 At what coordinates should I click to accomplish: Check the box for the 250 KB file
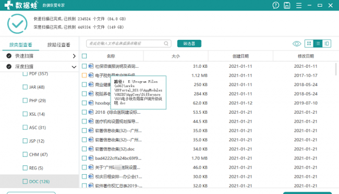click(84, 84)
